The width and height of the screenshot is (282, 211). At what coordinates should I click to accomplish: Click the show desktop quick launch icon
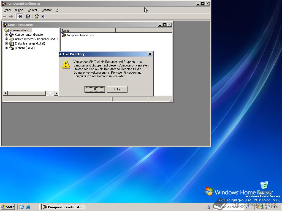pos(21,207)
